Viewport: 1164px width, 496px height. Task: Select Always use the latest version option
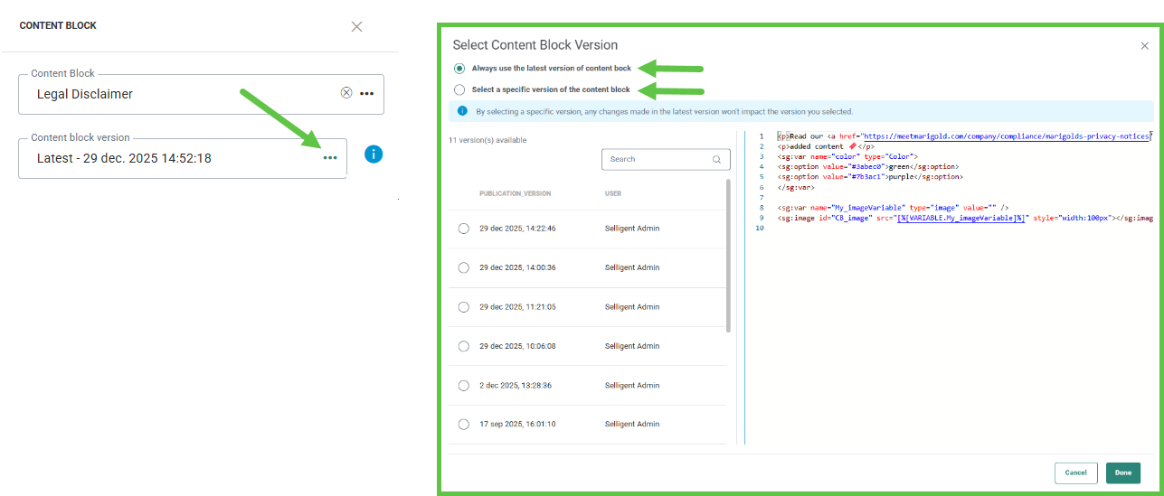[460, 69]
